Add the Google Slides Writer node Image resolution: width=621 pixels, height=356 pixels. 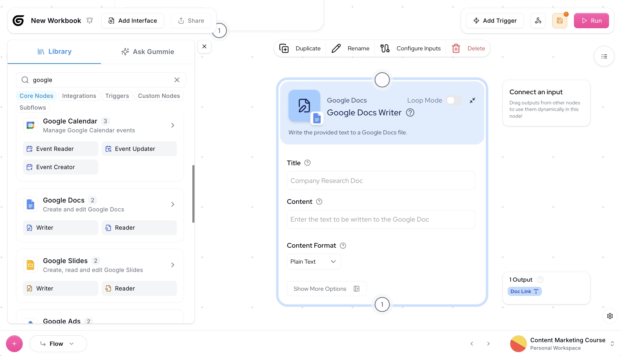(61, 289)
